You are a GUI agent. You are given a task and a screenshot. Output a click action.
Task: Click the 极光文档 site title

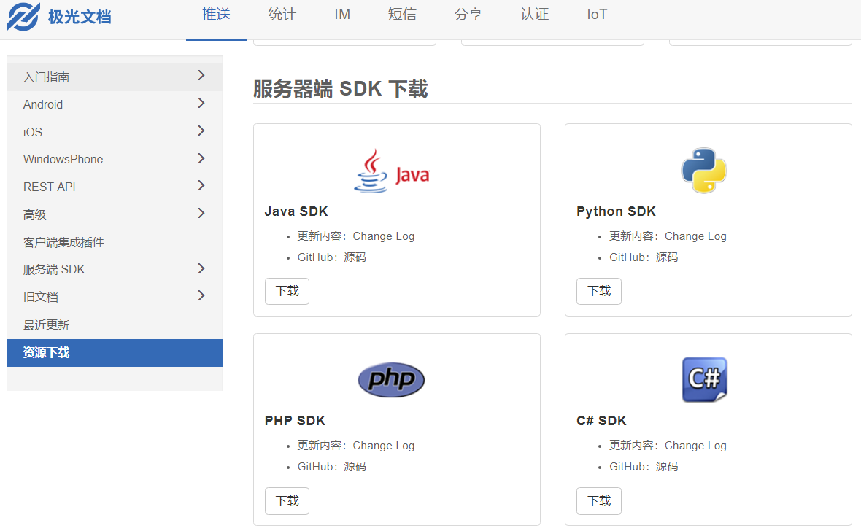coord(80,17)
